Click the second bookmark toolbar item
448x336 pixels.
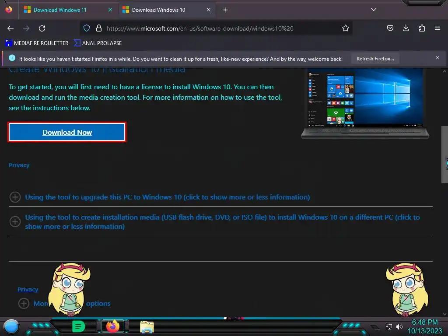tap(98, 43)
